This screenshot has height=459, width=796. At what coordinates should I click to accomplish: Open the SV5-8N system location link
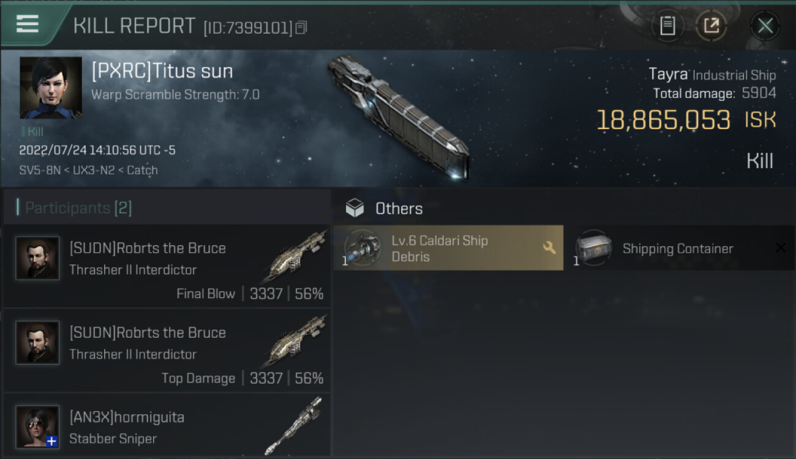tap(39, 170)
